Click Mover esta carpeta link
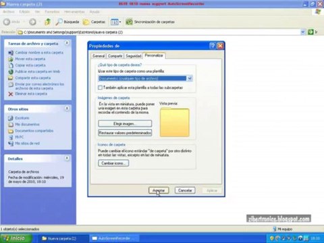The height and width of the screenshot is (243, 324). pos(30,59)
